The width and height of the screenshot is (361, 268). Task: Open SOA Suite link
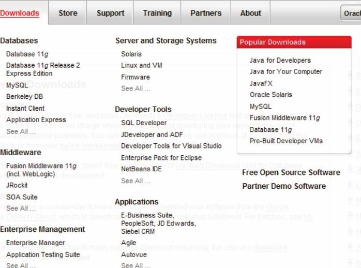coord(22,197)
